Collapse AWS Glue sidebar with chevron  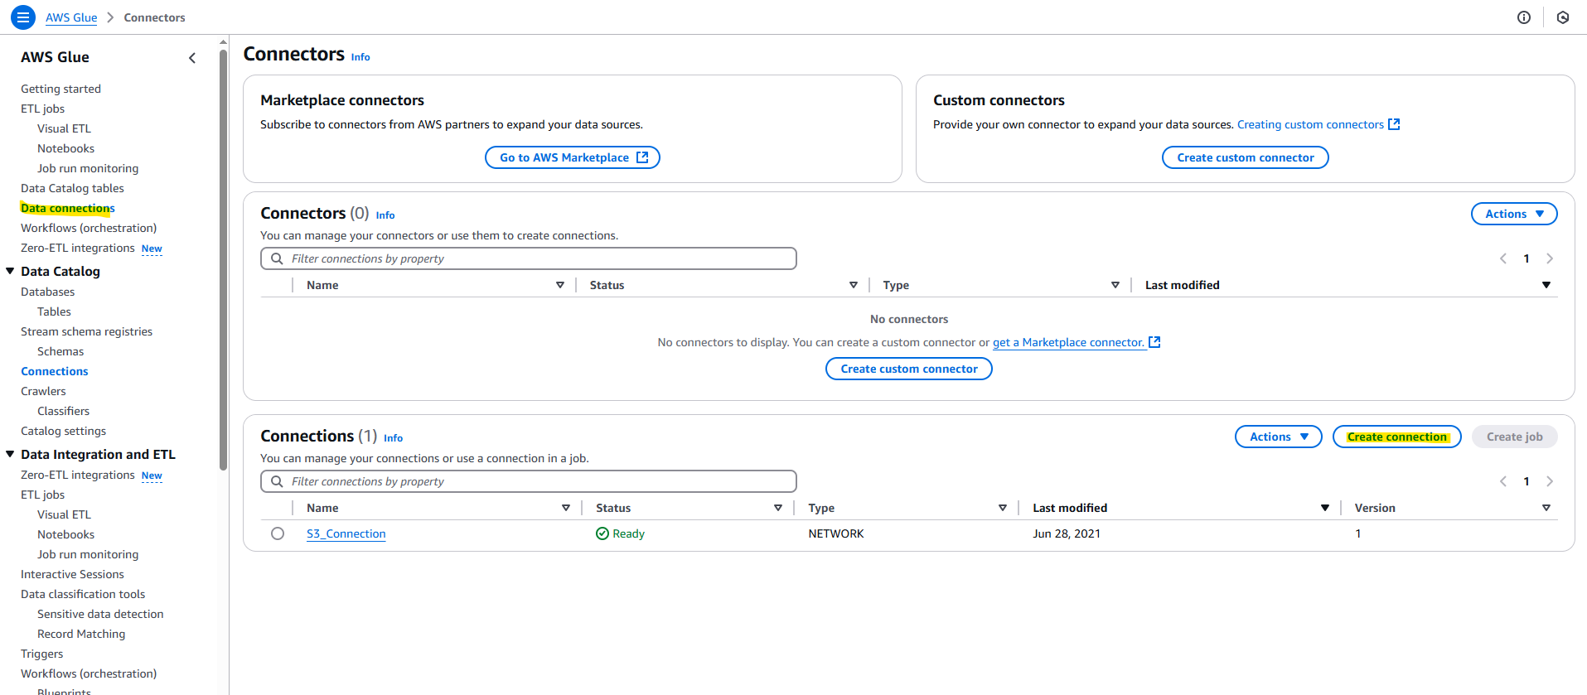coord(192,58)
